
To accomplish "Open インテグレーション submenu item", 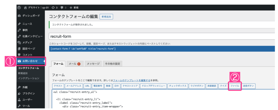I will coord(29,78).
